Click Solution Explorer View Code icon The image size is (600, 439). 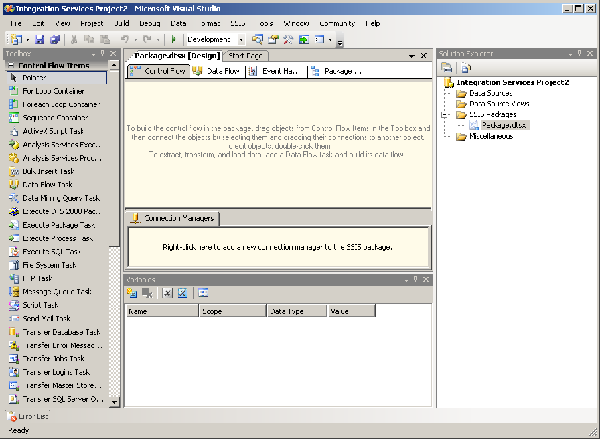point(465,68)
